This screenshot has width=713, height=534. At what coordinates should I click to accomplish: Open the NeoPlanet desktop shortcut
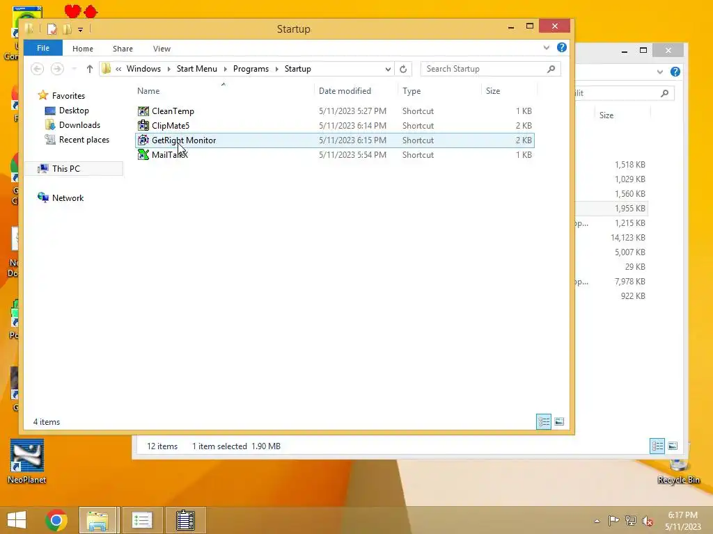click(27, 461)
